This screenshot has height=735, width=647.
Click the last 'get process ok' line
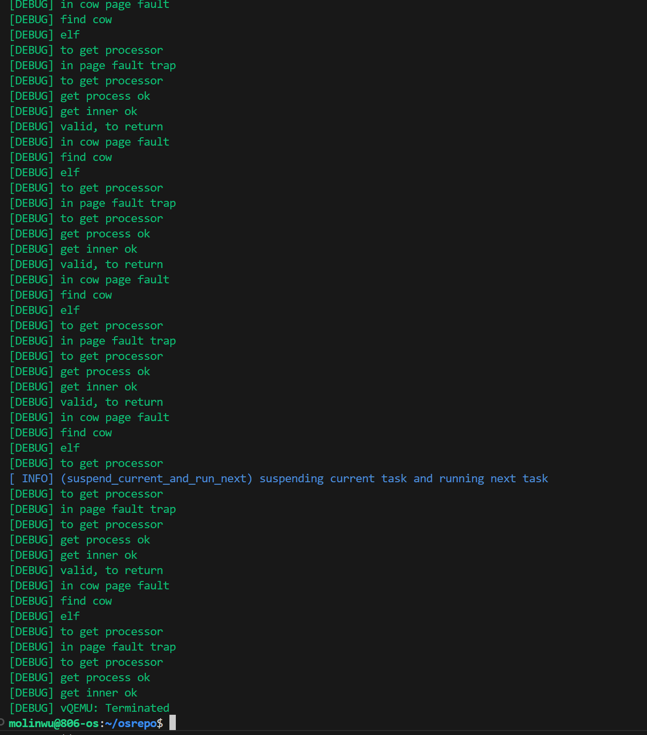tap(105, 677)
